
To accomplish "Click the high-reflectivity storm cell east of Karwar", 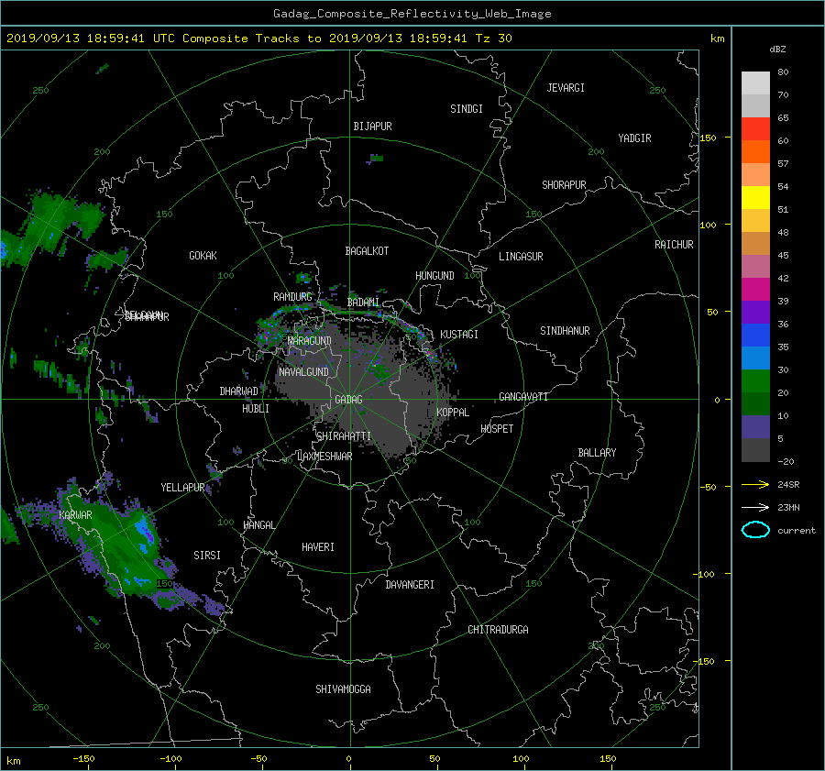I will pos(145,533).
